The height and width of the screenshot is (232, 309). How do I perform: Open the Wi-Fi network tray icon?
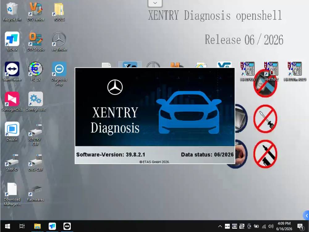point(264,226)
